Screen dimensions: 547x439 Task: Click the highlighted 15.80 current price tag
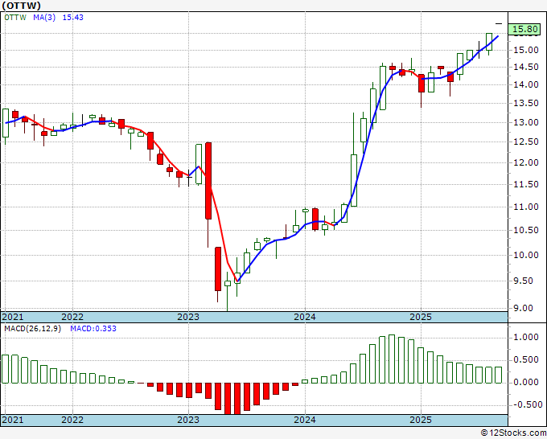526,29
